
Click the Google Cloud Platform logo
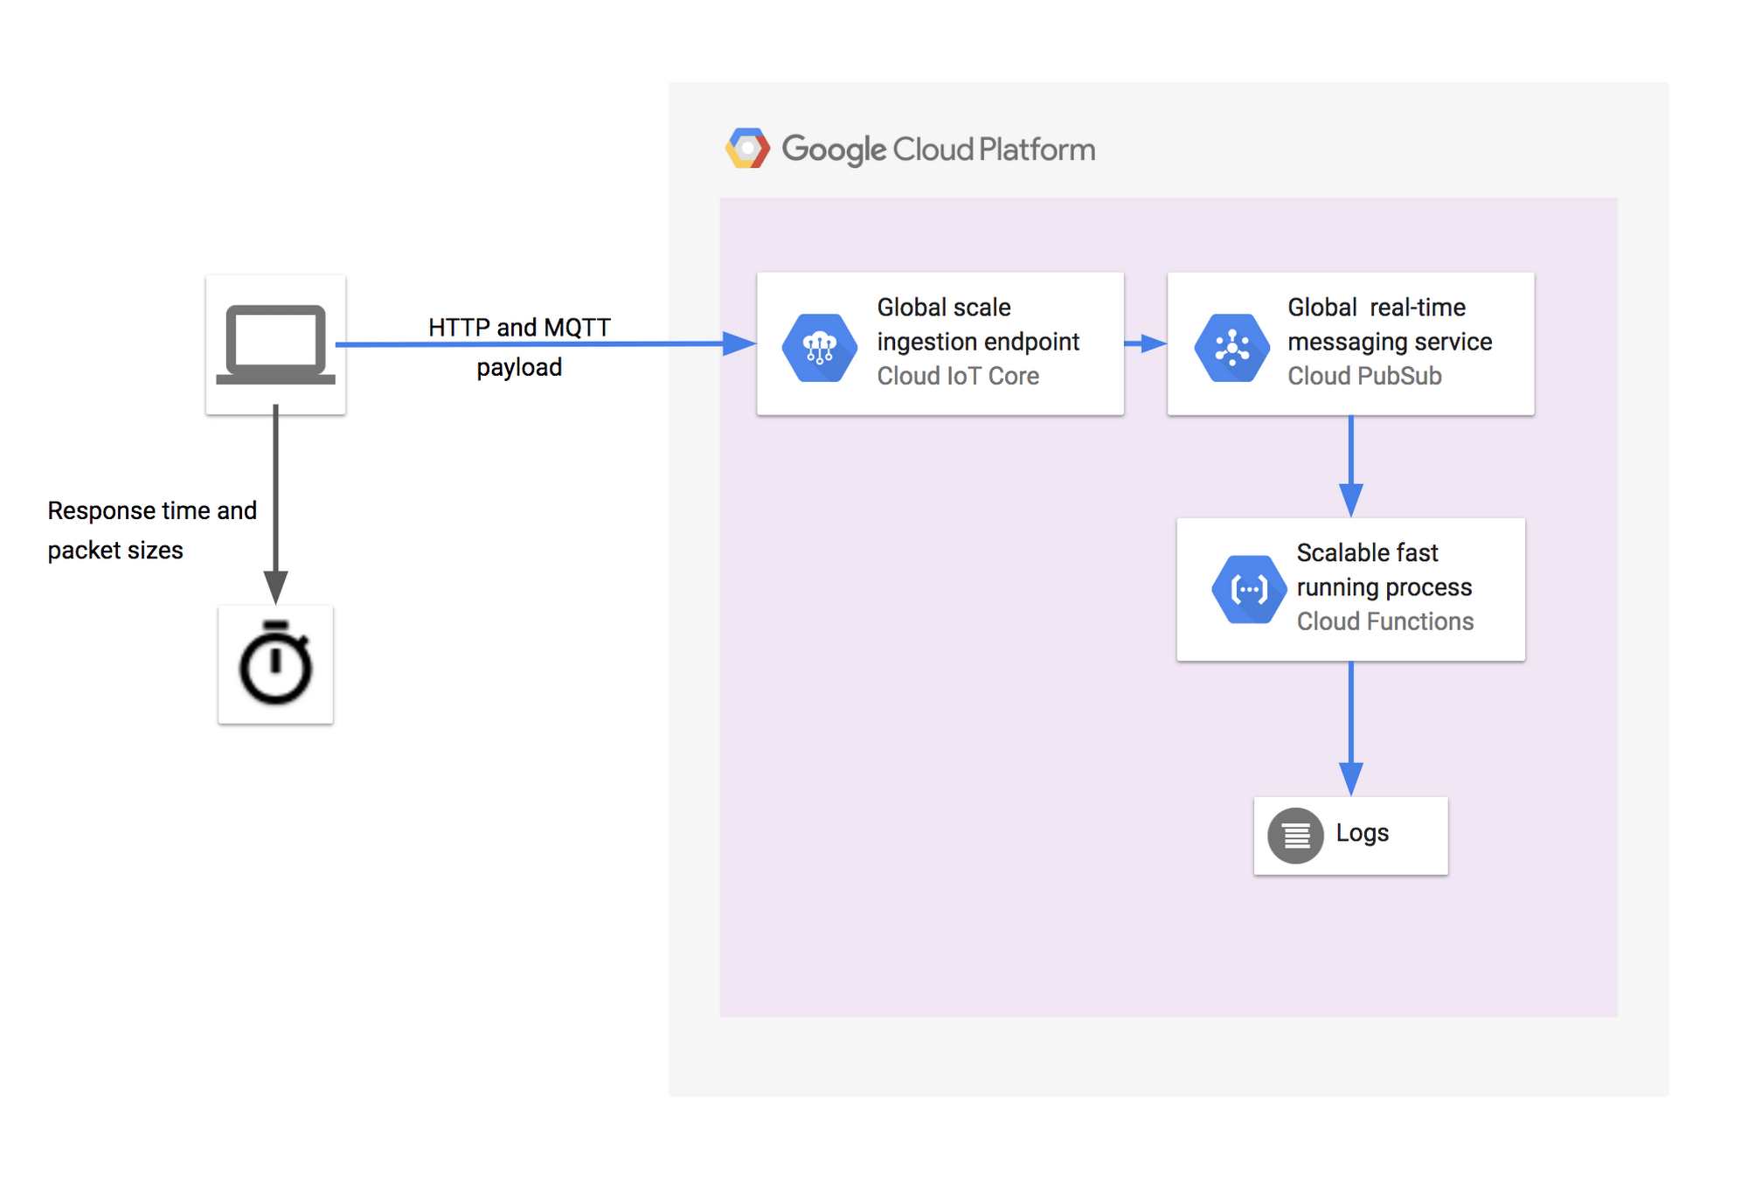click(x=746, y=147)
